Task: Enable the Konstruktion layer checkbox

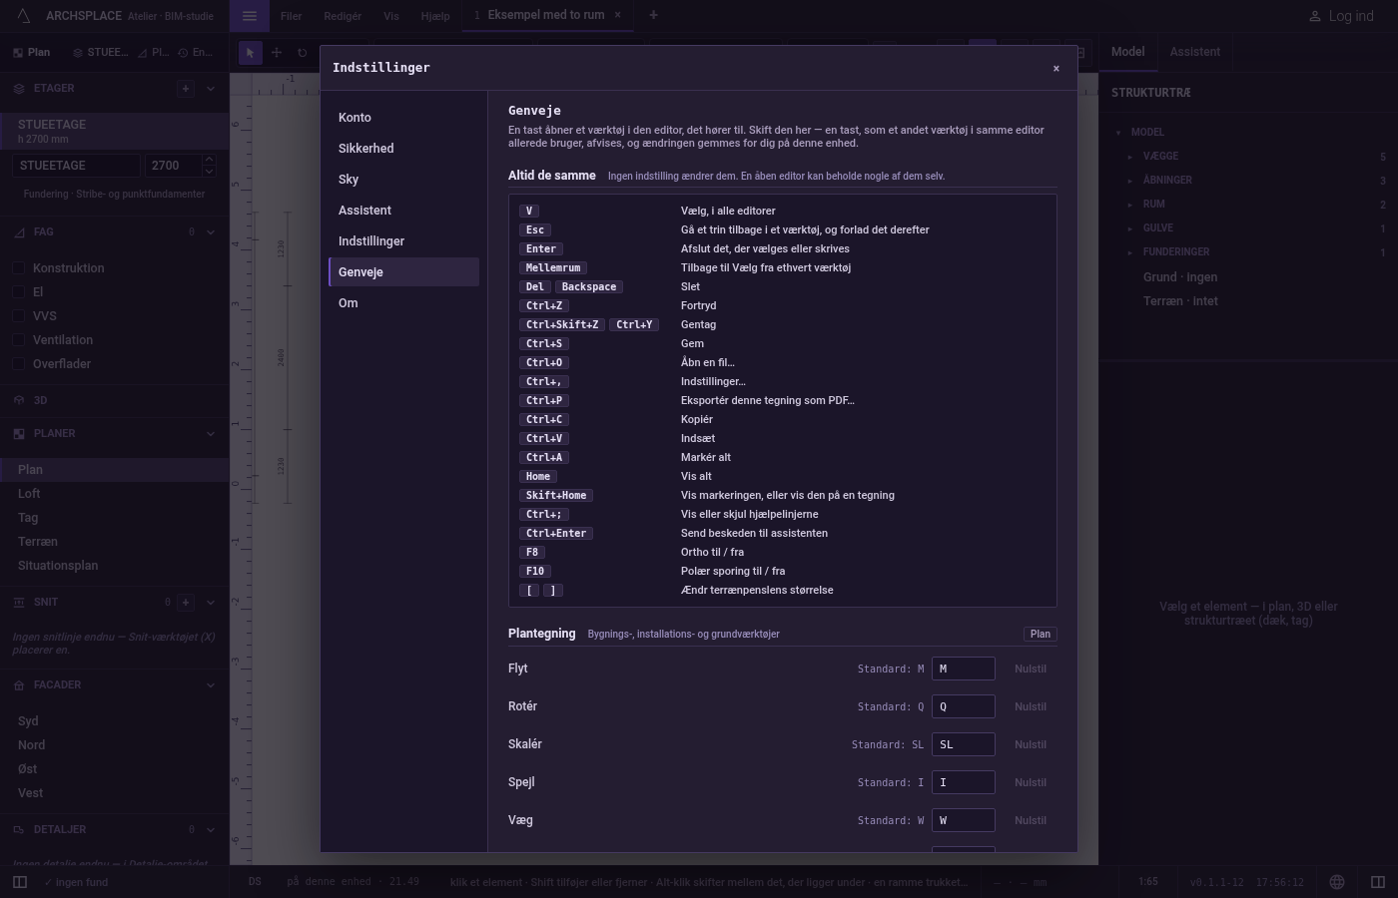Action: click(x=19, y=267)
